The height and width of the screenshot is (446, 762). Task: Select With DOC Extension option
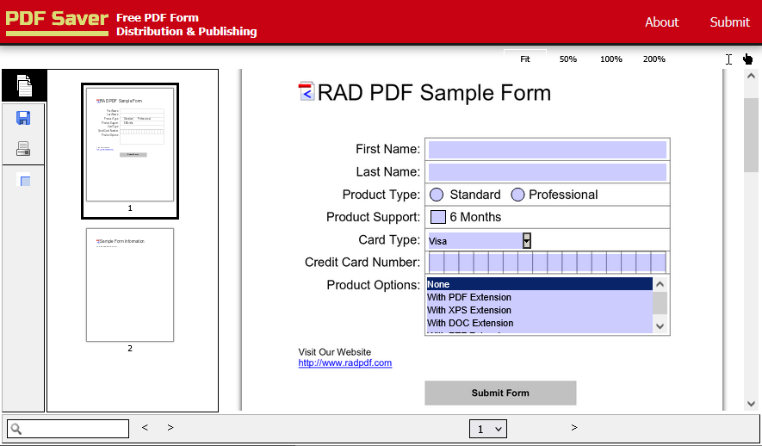coord(539,323)
